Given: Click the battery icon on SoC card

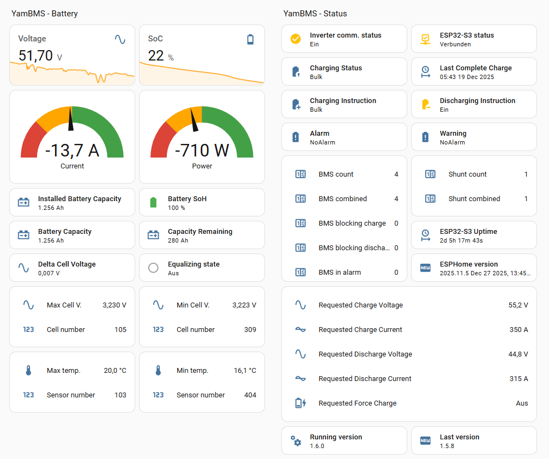Looking at the screenshot, I should [x=250, y=39].
